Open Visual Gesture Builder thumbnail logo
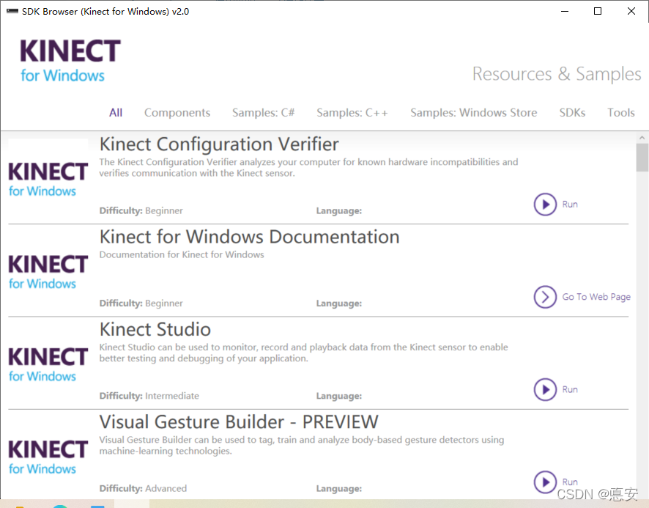Image resolution: width=649 pixels, height=508 pixels. 48,457
